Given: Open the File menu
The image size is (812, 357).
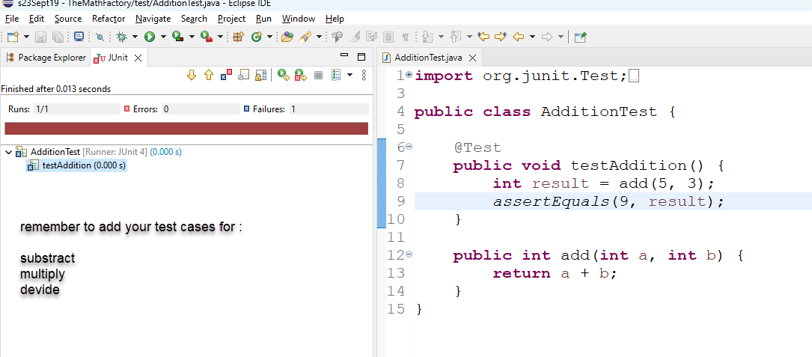Looking at the screenshot, I should click(12, 19).
